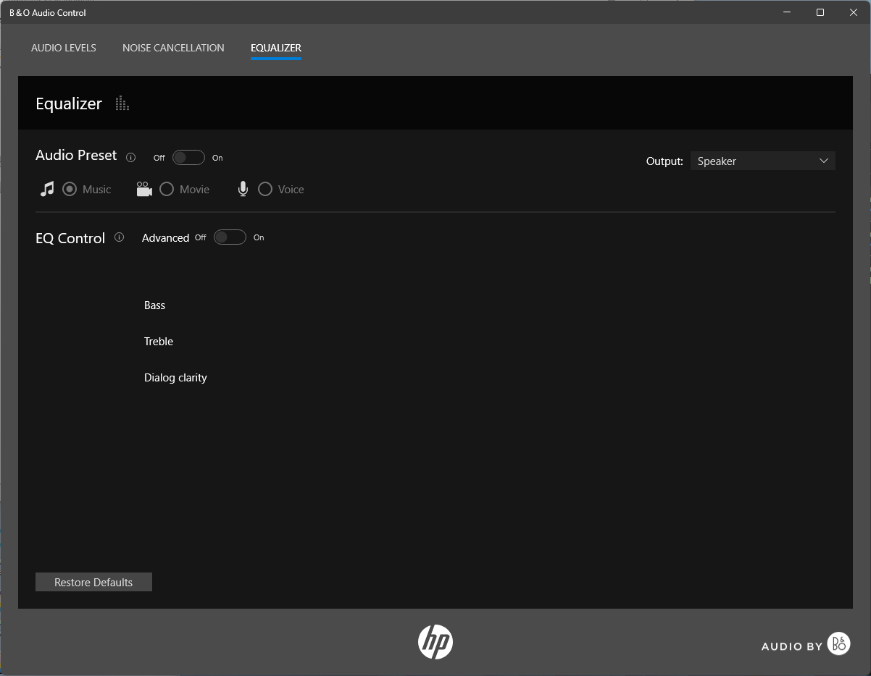
Task: Turn on the Audio Preset toggle
Action: [188, 158]
